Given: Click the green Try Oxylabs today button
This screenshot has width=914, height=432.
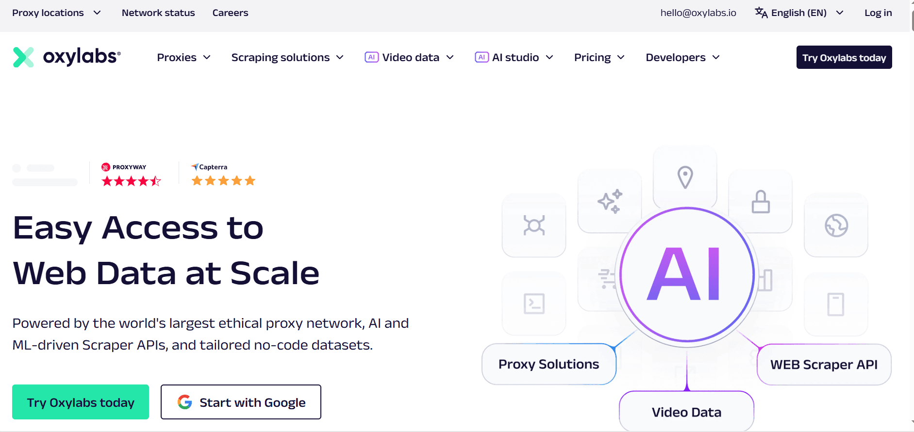Looking at the screenshot, I should click(x=81, y=402).
